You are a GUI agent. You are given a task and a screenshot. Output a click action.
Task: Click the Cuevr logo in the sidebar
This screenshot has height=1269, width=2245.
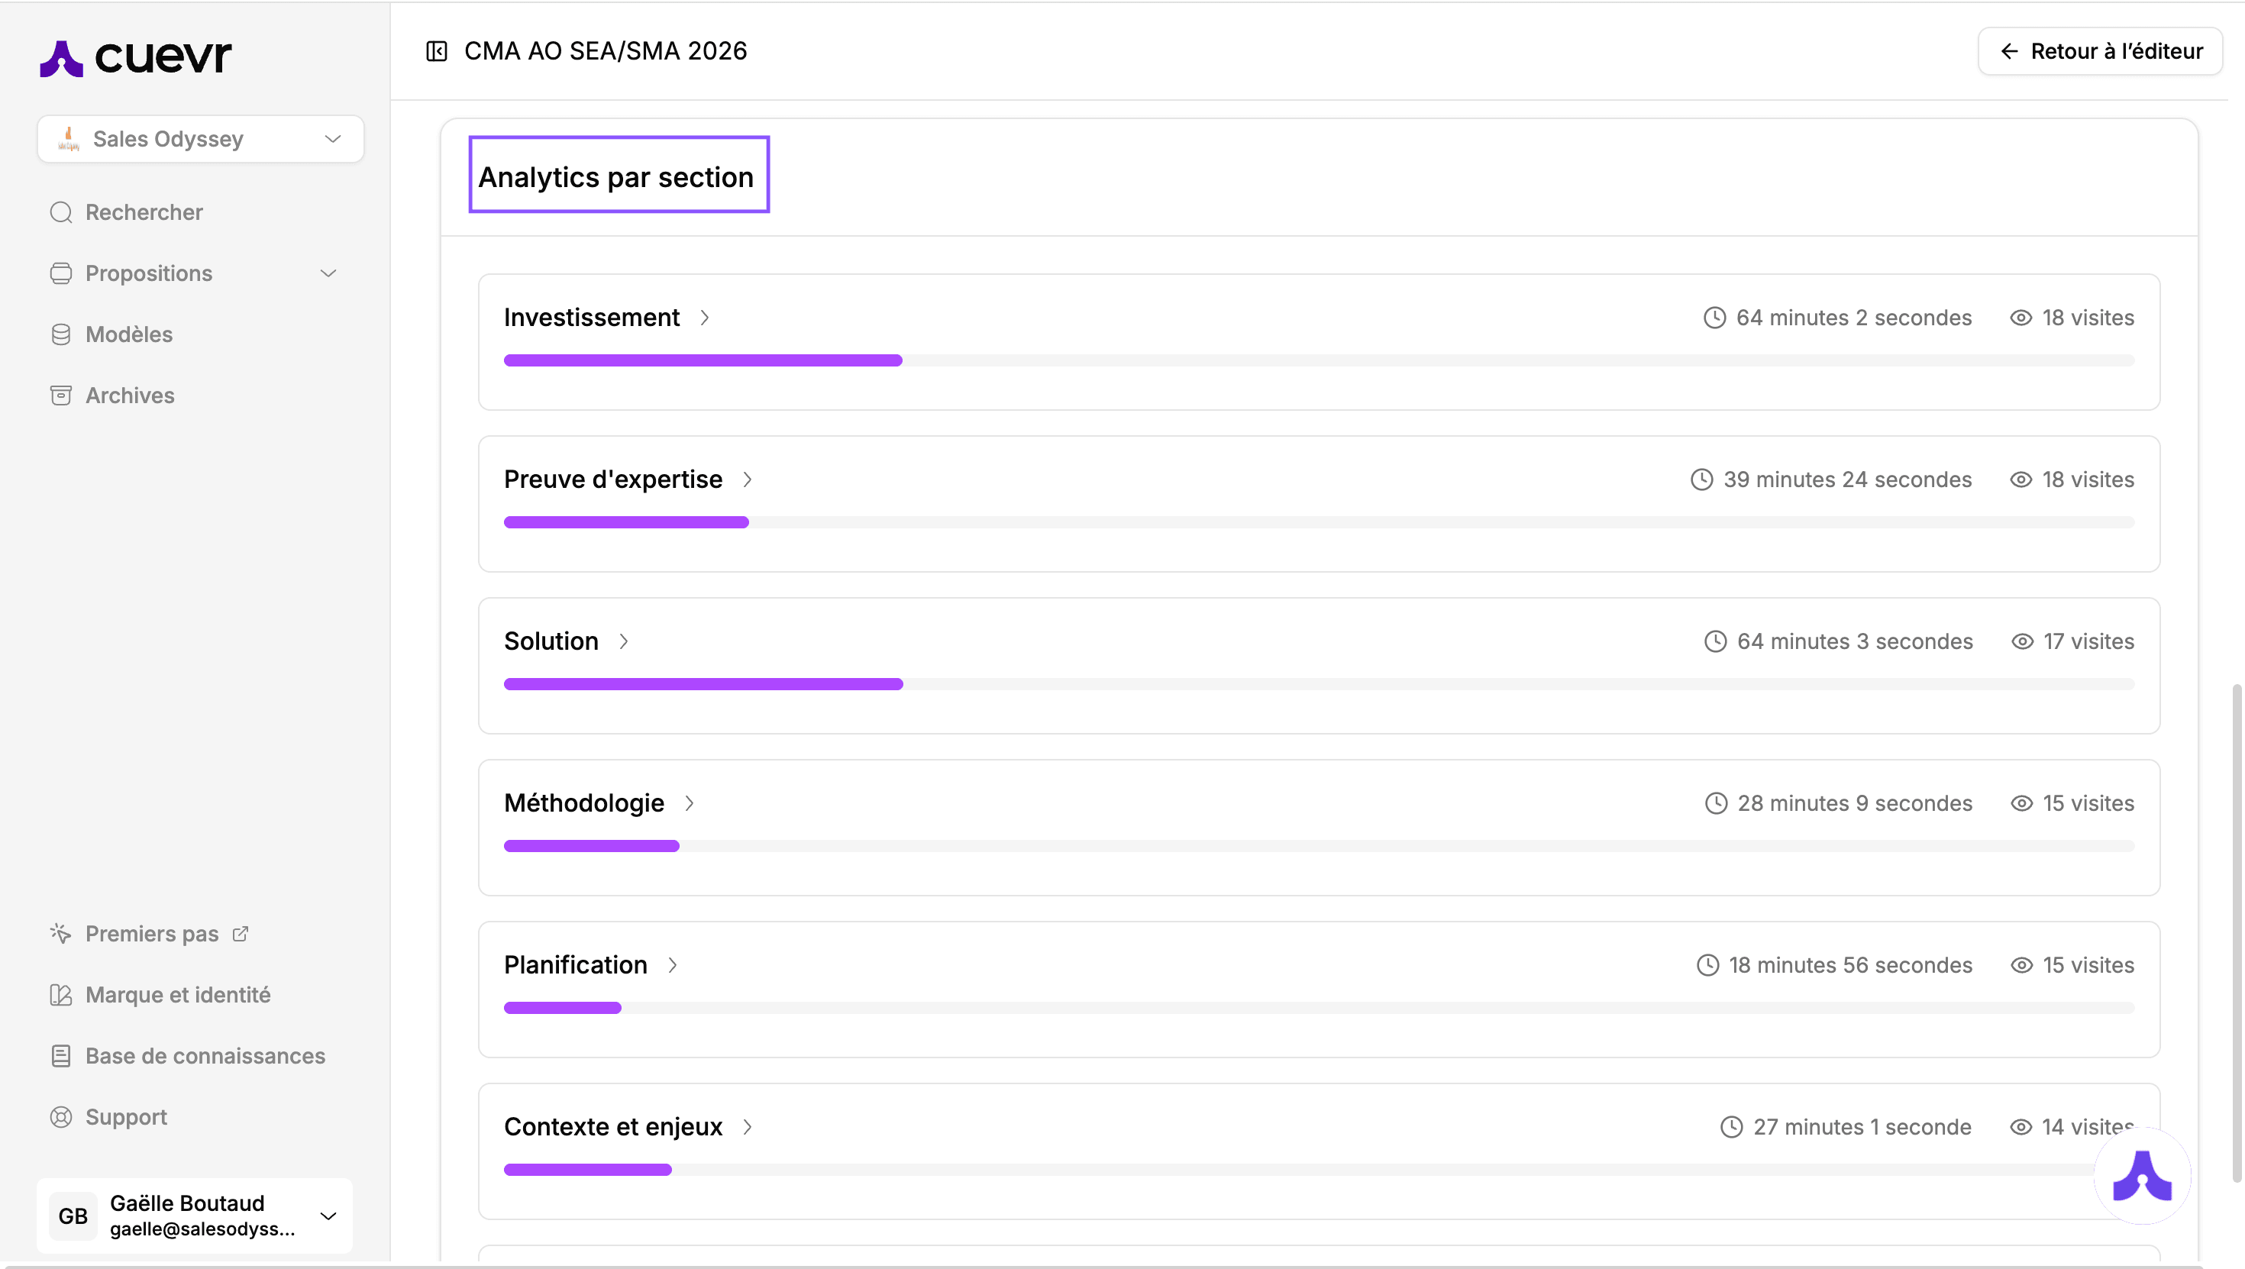point(135,57)
